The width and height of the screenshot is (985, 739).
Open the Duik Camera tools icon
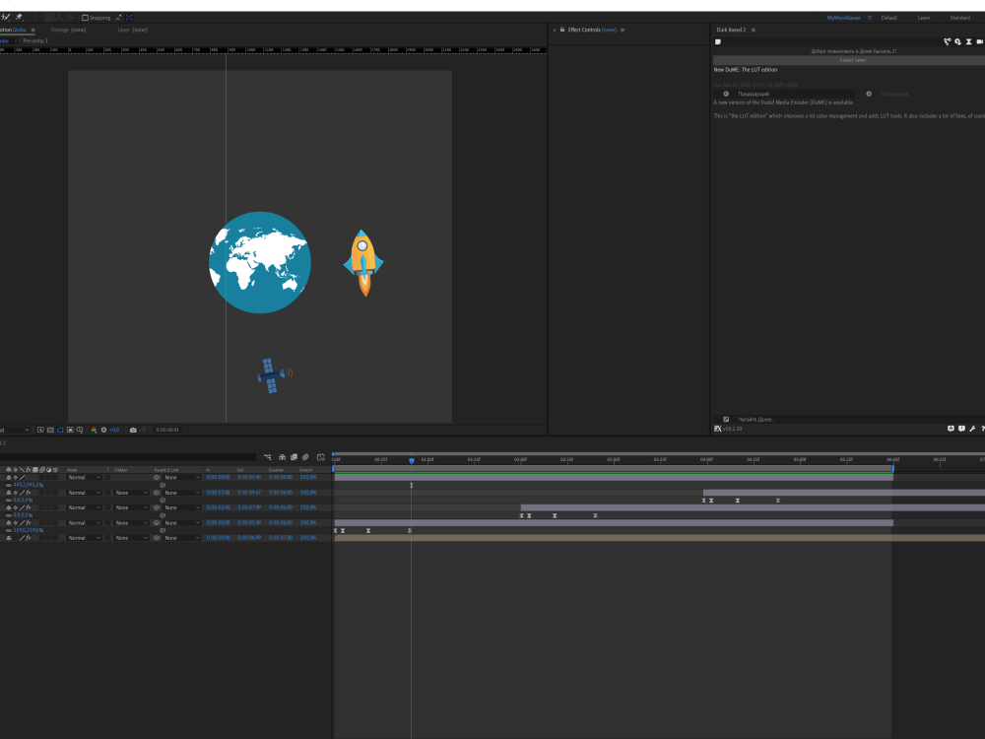[x=979, y=41]
